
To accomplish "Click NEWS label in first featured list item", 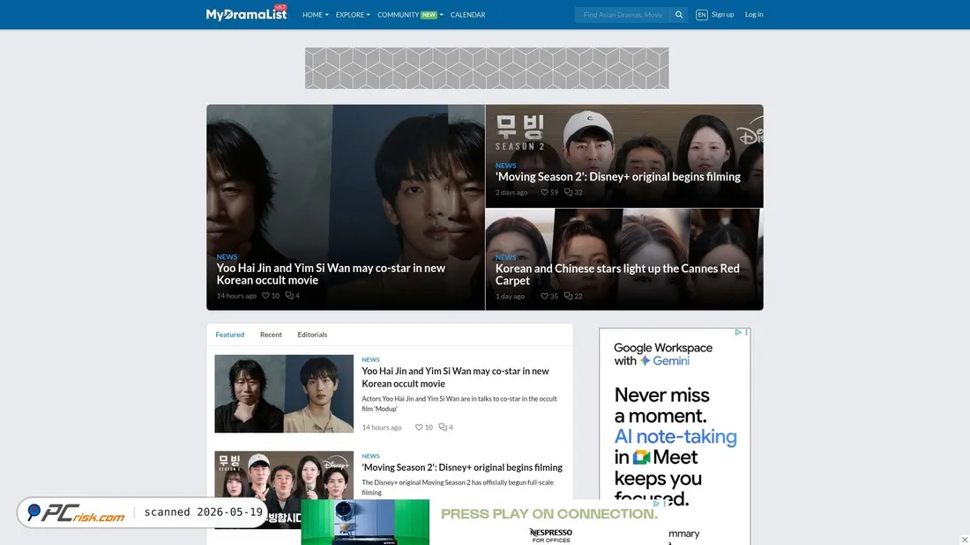I will pyautogui.click(x=370, y=359).
